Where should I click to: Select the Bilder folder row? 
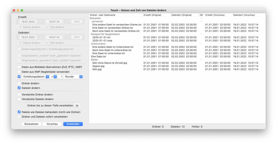click(x=177, y=60)
